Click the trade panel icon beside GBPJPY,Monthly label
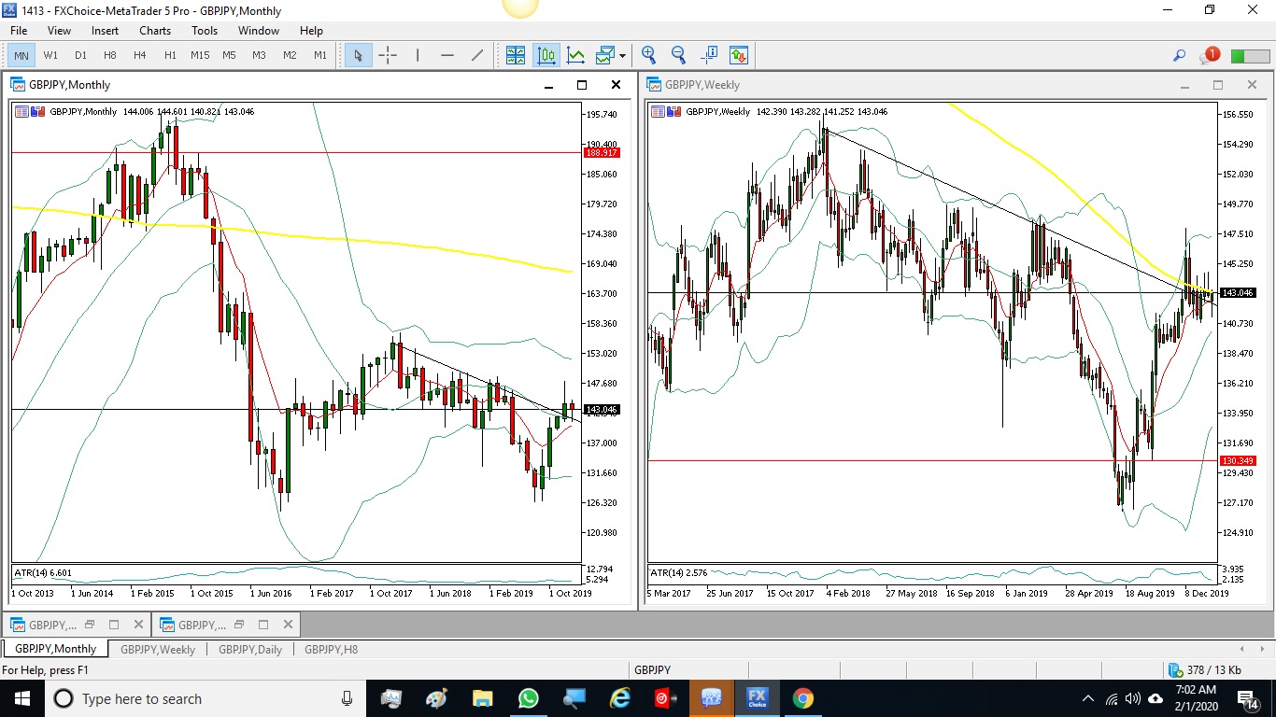The width and height of the screenshot is (1276, 717). 22,112
